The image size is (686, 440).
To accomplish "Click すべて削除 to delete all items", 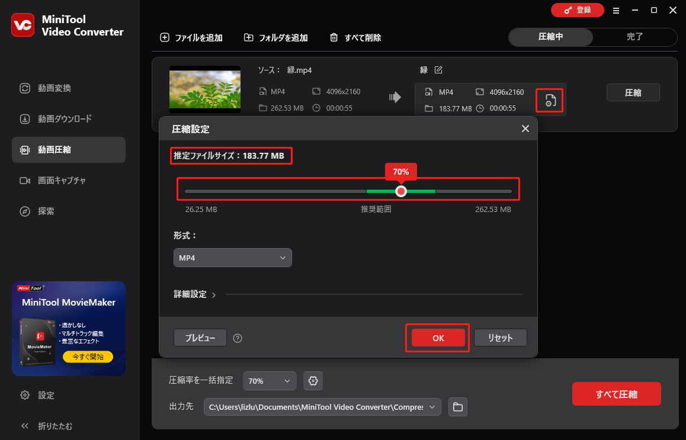I will 355,38.
